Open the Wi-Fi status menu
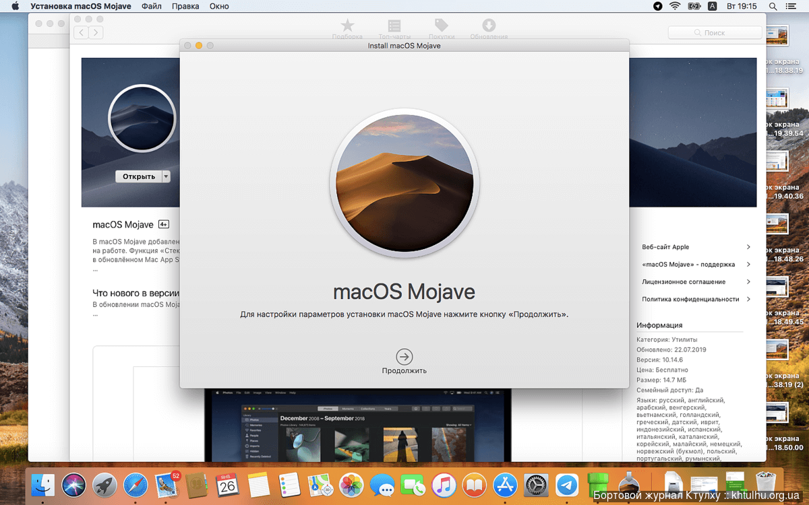This screenshot has height=505, width=809. (676, 6)
